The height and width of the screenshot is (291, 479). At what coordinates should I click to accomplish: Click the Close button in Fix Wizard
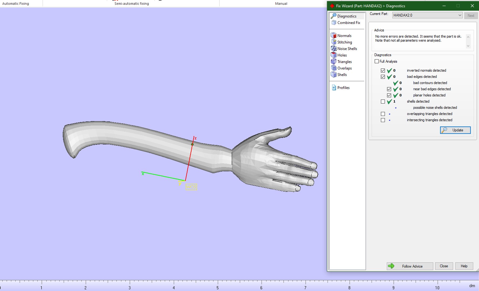pyautogui.click(x=444, y=266)
